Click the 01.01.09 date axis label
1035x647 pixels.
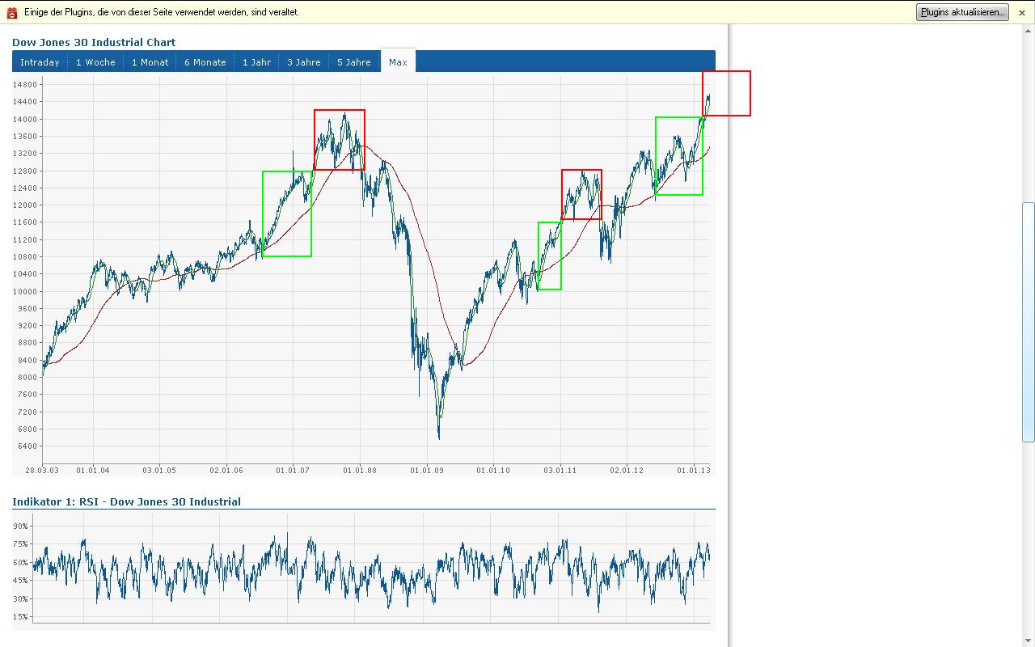427,470
